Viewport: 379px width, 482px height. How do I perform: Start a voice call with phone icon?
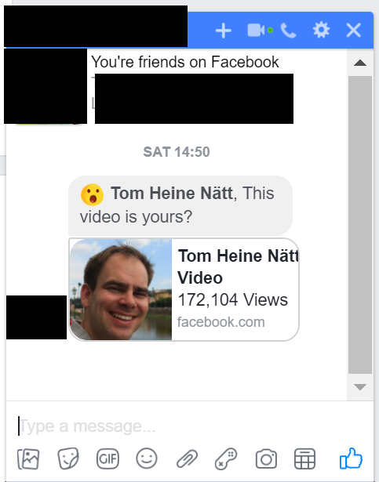[289, 31]
